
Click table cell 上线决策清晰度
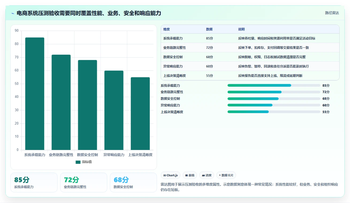[175, 76]
